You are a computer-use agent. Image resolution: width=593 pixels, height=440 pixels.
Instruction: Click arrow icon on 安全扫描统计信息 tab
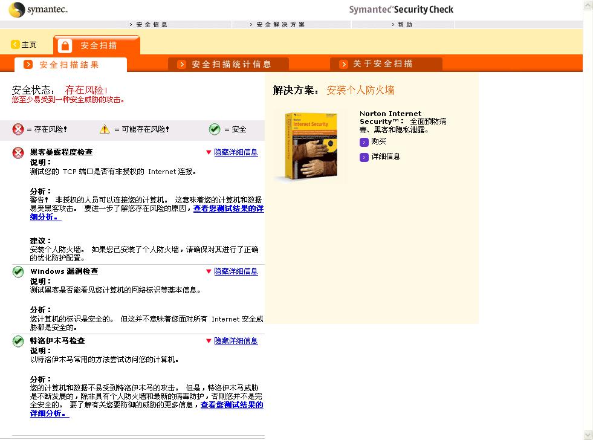pyautogui.click(x=181, y=64)
